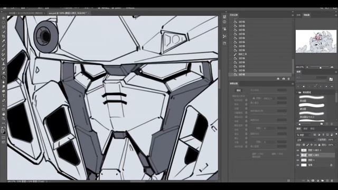Open collapsed Clone Source panel icon
This screenshot has height=190, width=338.
224,29
